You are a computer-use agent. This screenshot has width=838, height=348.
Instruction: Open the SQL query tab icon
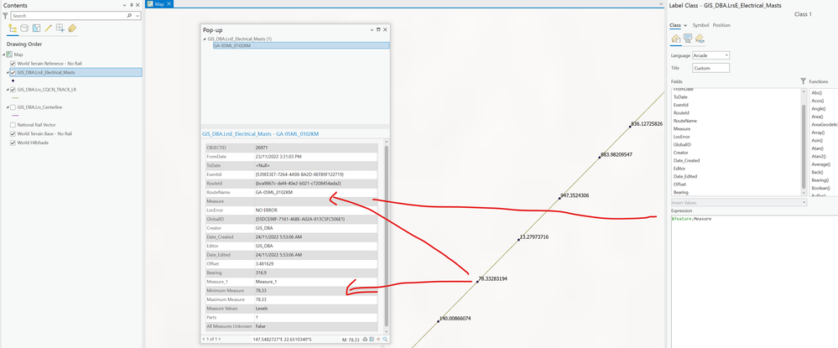pyautogui.click(x=688, y=39)
